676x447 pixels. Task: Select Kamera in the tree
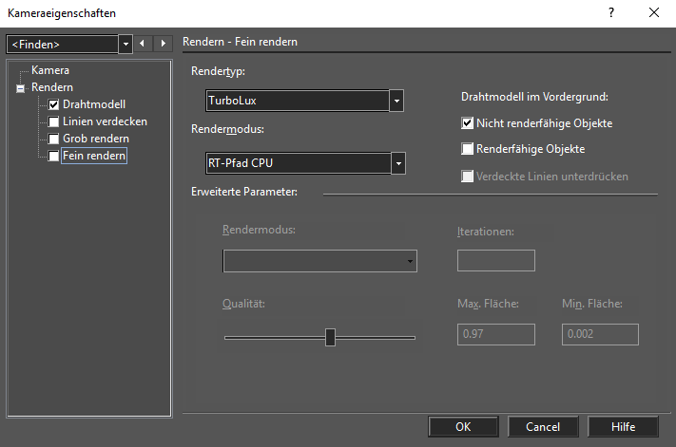click(50, 70)
